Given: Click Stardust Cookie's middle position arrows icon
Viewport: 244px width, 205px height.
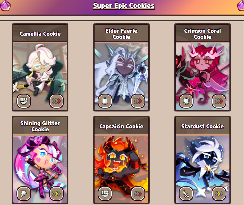Looking at the screenshot, I should pos(219,194).
